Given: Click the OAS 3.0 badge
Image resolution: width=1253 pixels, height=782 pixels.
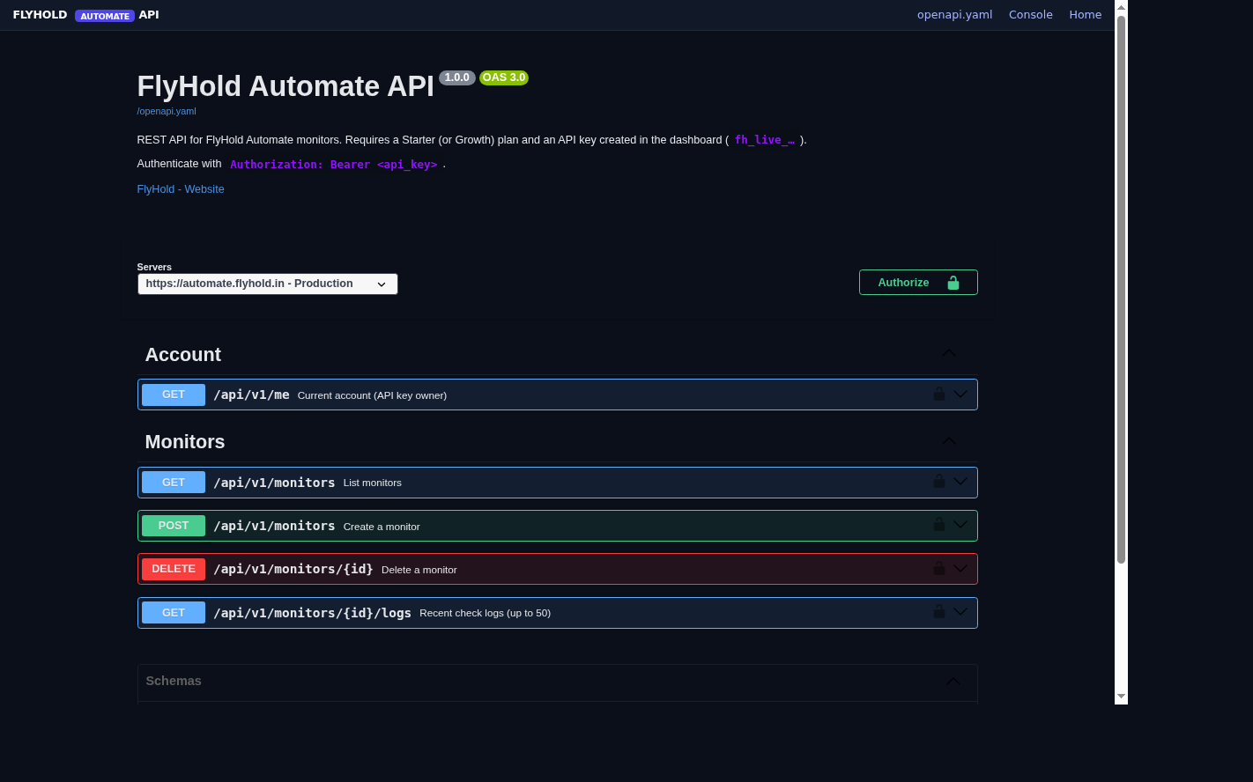Looking at the screenshot, I should (x=504, y=77).
